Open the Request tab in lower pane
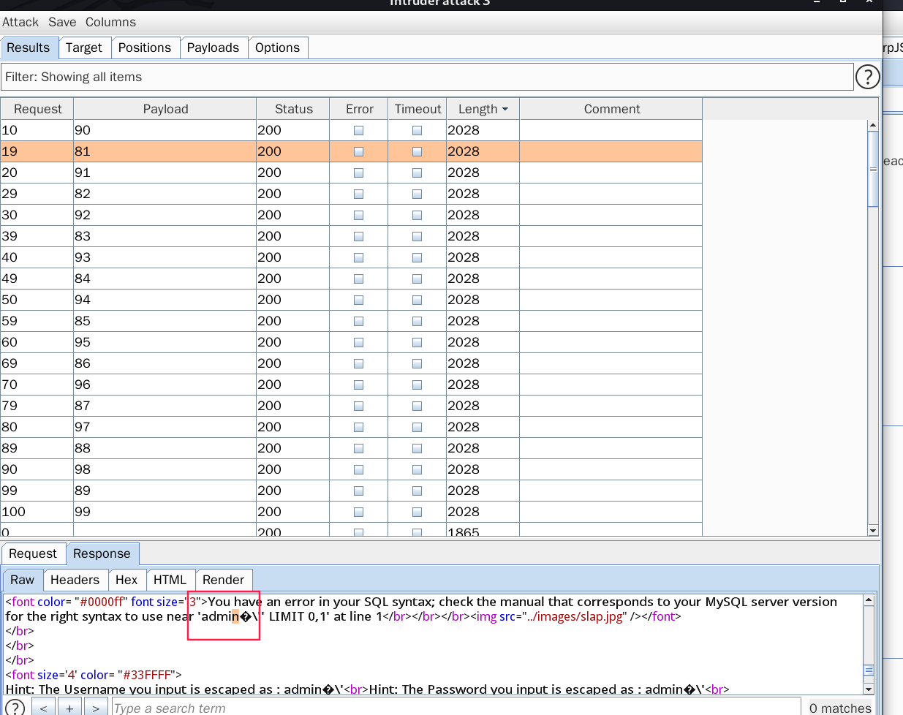Image resolution: width=903 pixels, height=715 pixels. (33, 553)
